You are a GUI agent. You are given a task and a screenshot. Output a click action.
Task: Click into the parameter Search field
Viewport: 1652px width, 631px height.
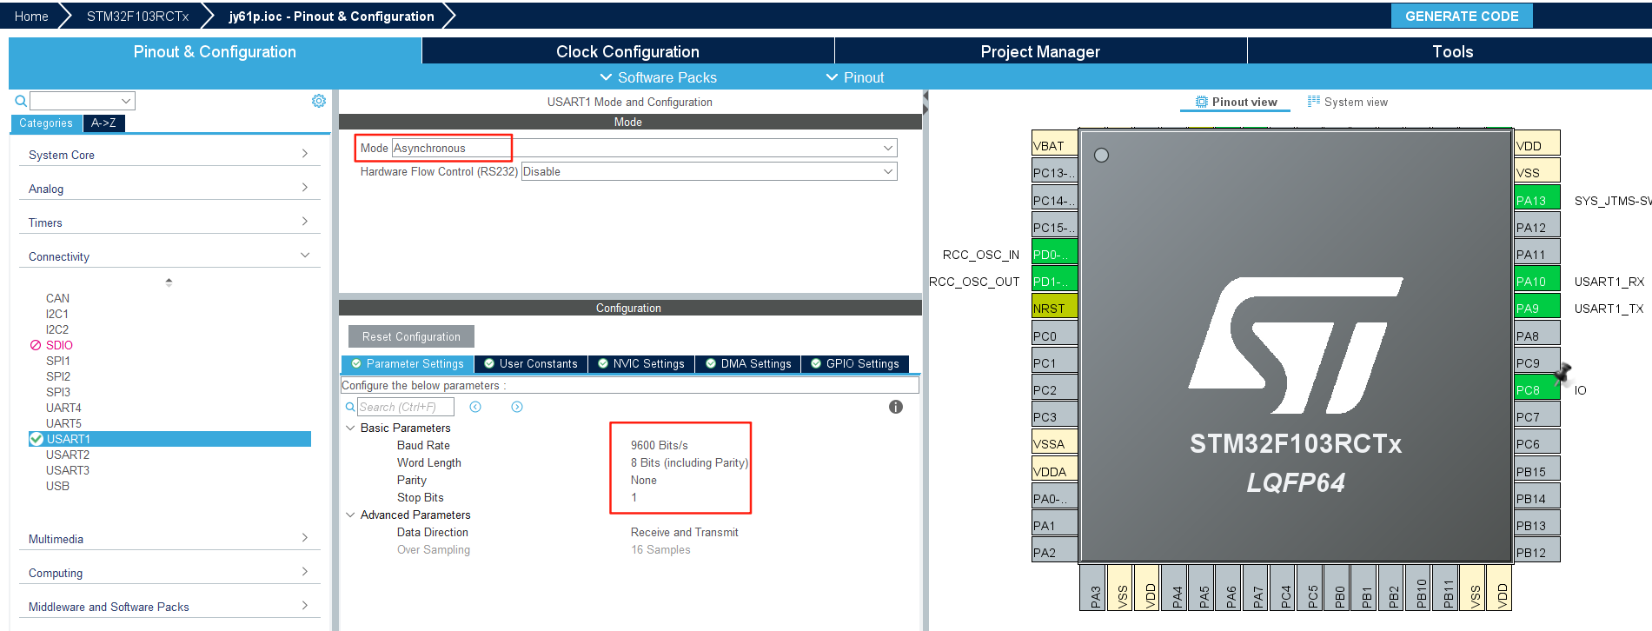pyautogui.click(x=405, y=407)
